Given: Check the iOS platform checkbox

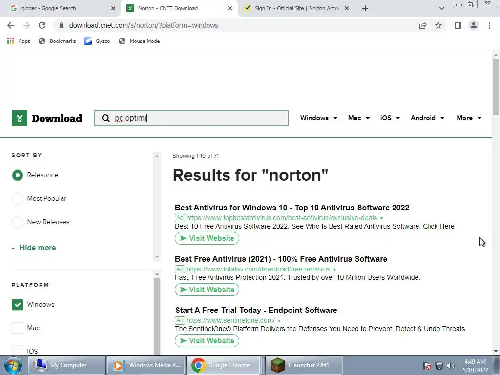Looking at the screenshot, I should [x=18, y=351].
